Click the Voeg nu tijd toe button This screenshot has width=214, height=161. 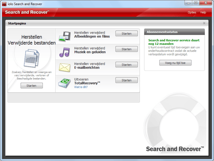point(175,63)
